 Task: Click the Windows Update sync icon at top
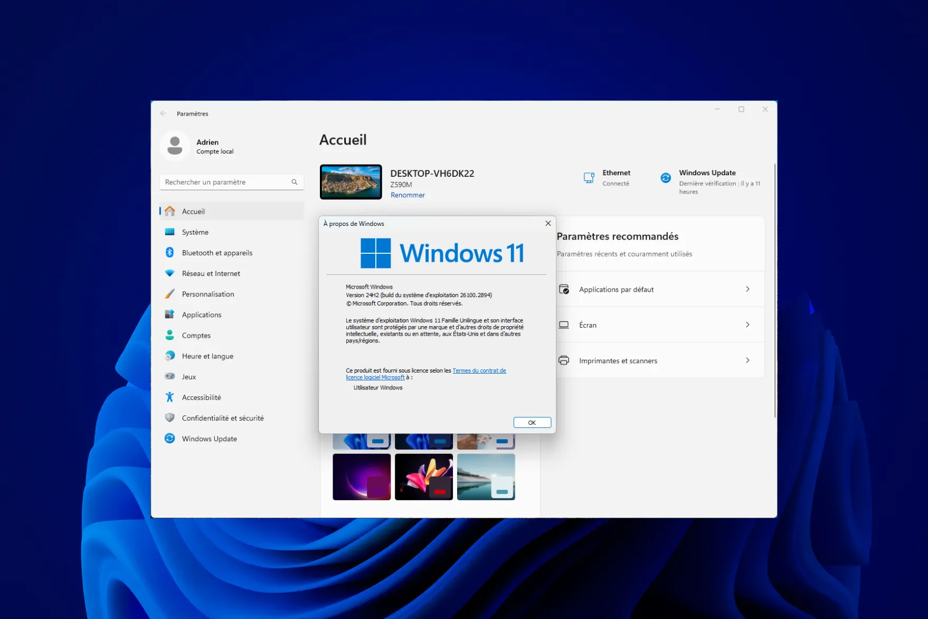click(666, 178)
